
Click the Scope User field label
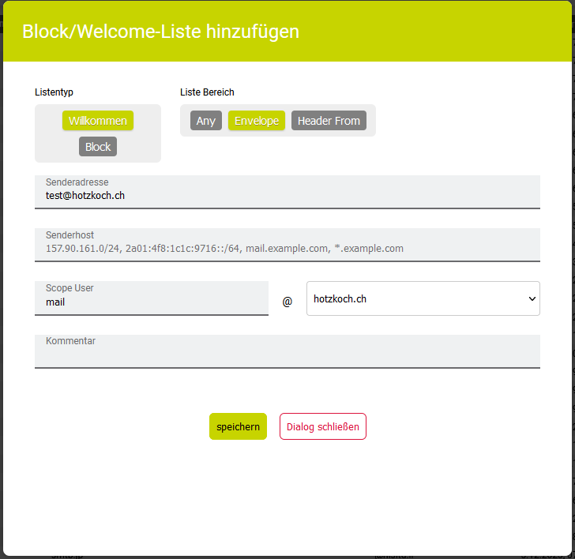pyautogui.click(x=70, y=288)
